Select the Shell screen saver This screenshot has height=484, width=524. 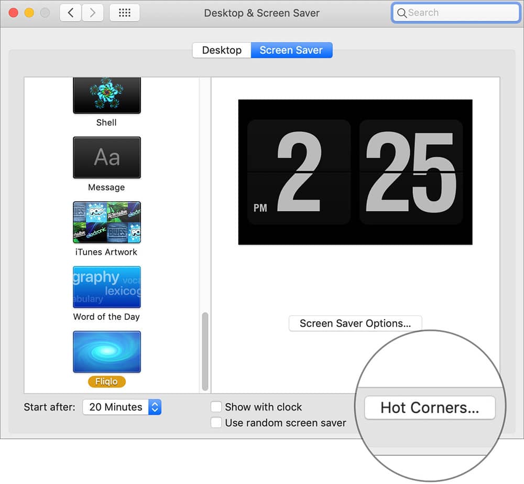[x=106, y=94]
